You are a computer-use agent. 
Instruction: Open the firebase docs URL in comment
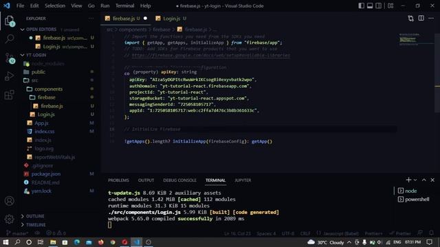tap(211, 55)
